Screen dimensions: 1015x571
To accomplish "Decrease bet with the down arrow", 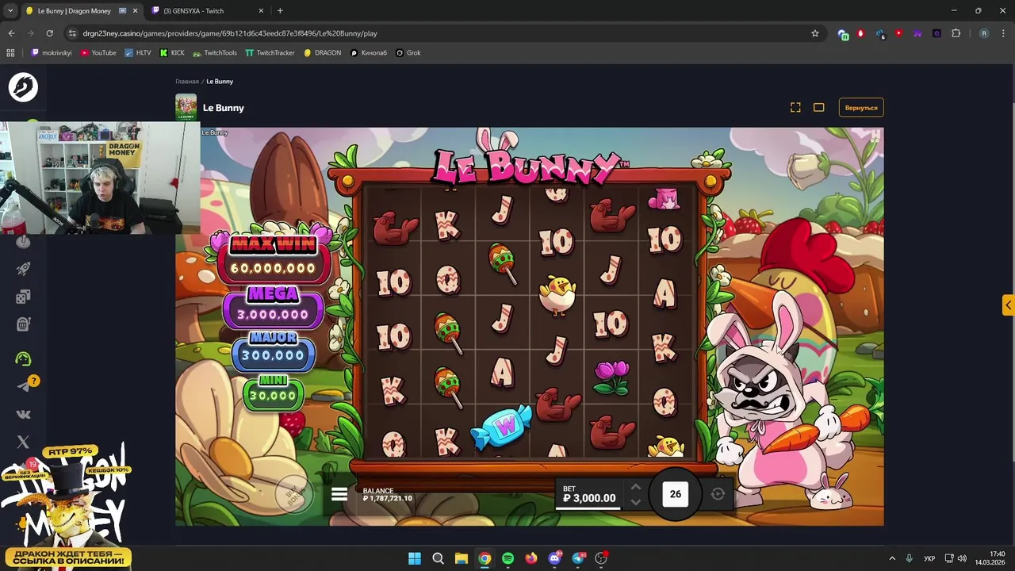I will pos(635,501).
